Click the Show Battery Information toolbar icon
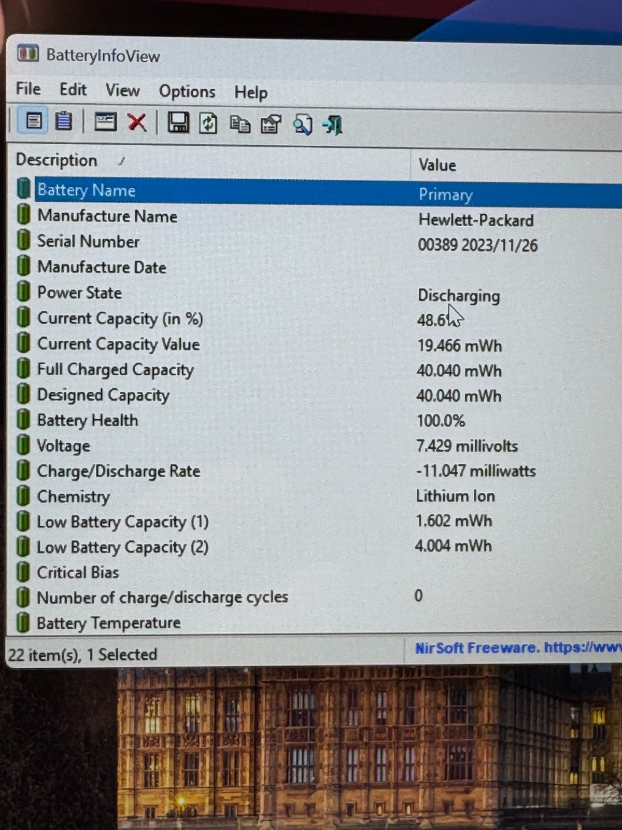This screenshot has width=622, height=830. pyautogui.click(x=33, y=121)
